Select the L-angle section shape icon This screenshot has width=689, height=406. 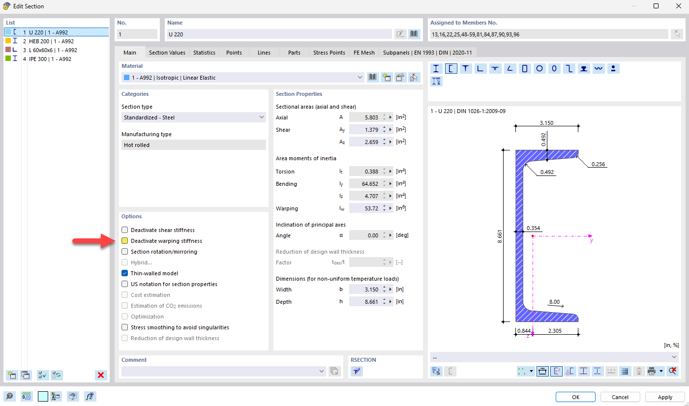(x=480, y=69)
